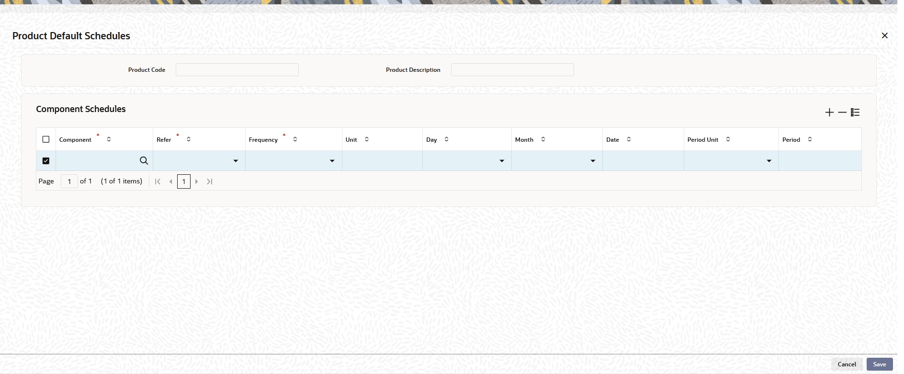Close the Product Default Schedules dialog
904x374 pixels.
point(884,35)
